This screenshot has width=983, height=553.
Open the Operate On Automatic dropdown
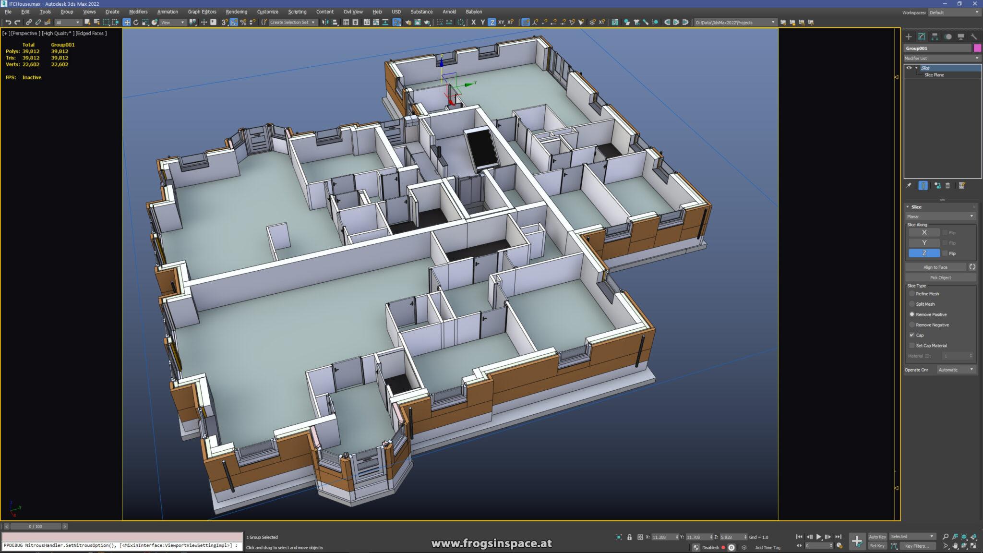[x=956, y=370]
